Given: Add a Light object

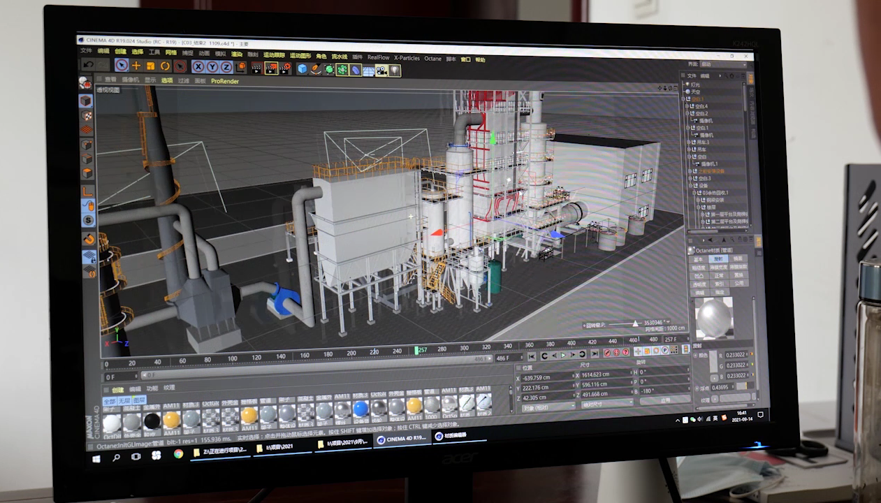Looking at the screenshot, I should pyautogui.click(x=395, y=70).
